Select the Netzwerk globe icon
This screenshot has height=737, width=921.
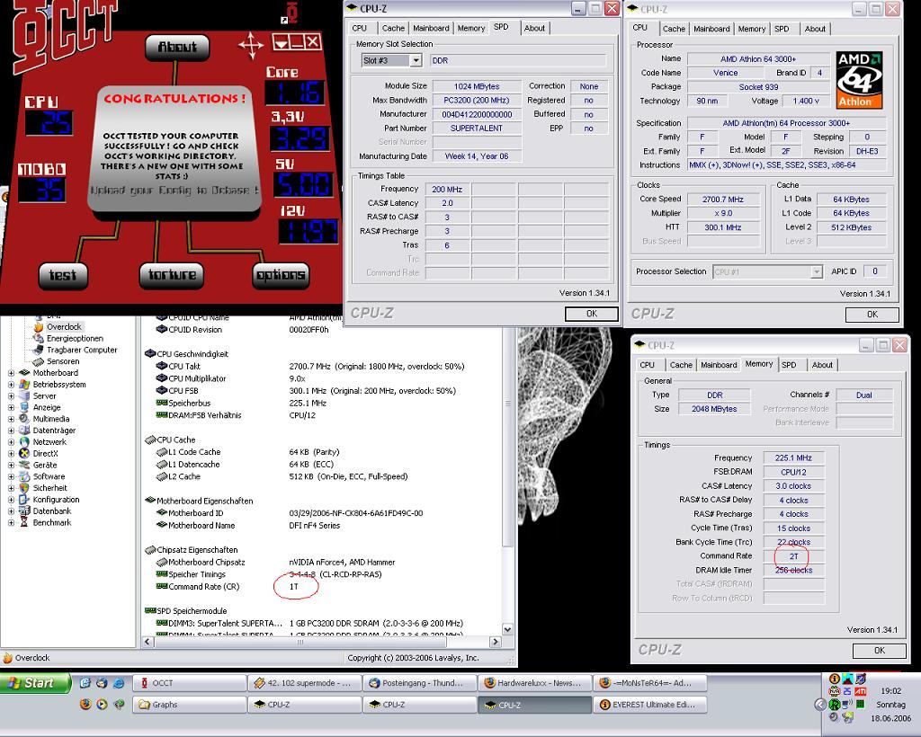pos(24,442)
